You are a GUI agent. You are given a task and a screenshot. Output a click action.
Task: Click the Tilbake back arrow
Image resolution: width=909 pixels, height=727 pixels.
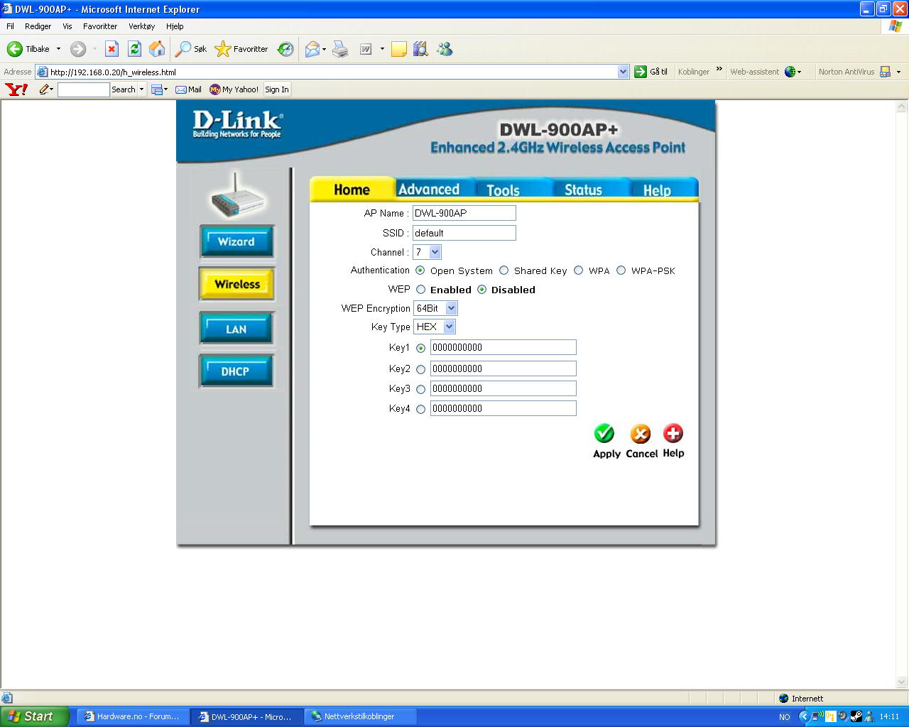[x=15, y=49]
